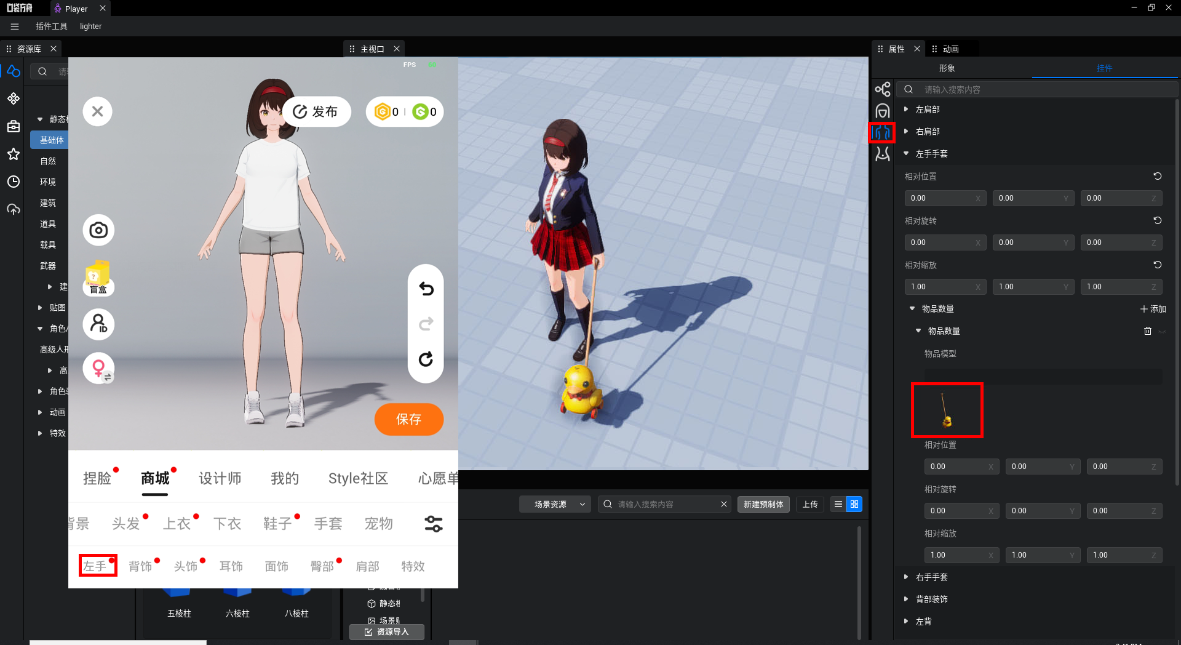Screen dimensions: 1181x645
Task: Click the undo arrow icon
Action: (x=426, y=289)
